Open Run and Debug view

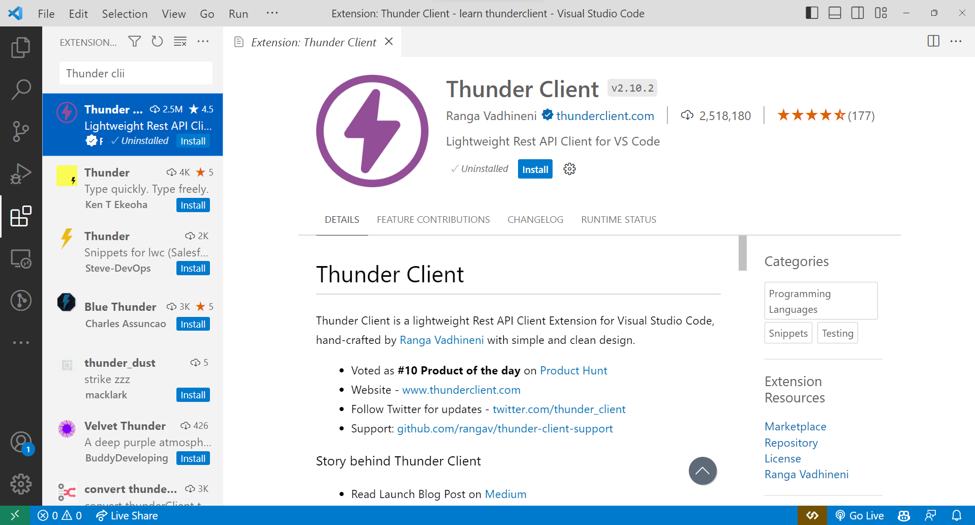pos(21,174)
